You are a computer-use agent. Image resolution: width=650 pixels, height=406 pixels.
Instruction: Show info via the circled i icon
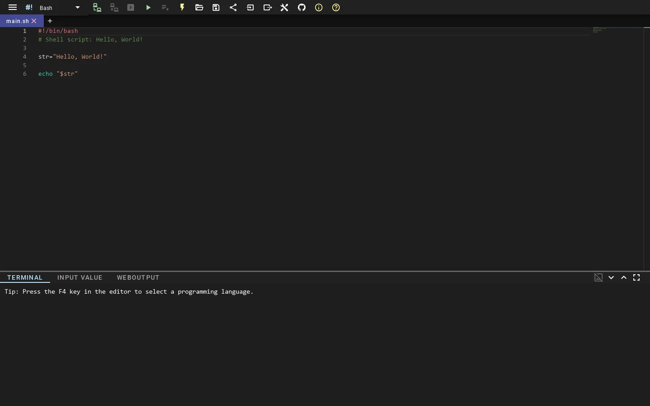click(319, 8)
